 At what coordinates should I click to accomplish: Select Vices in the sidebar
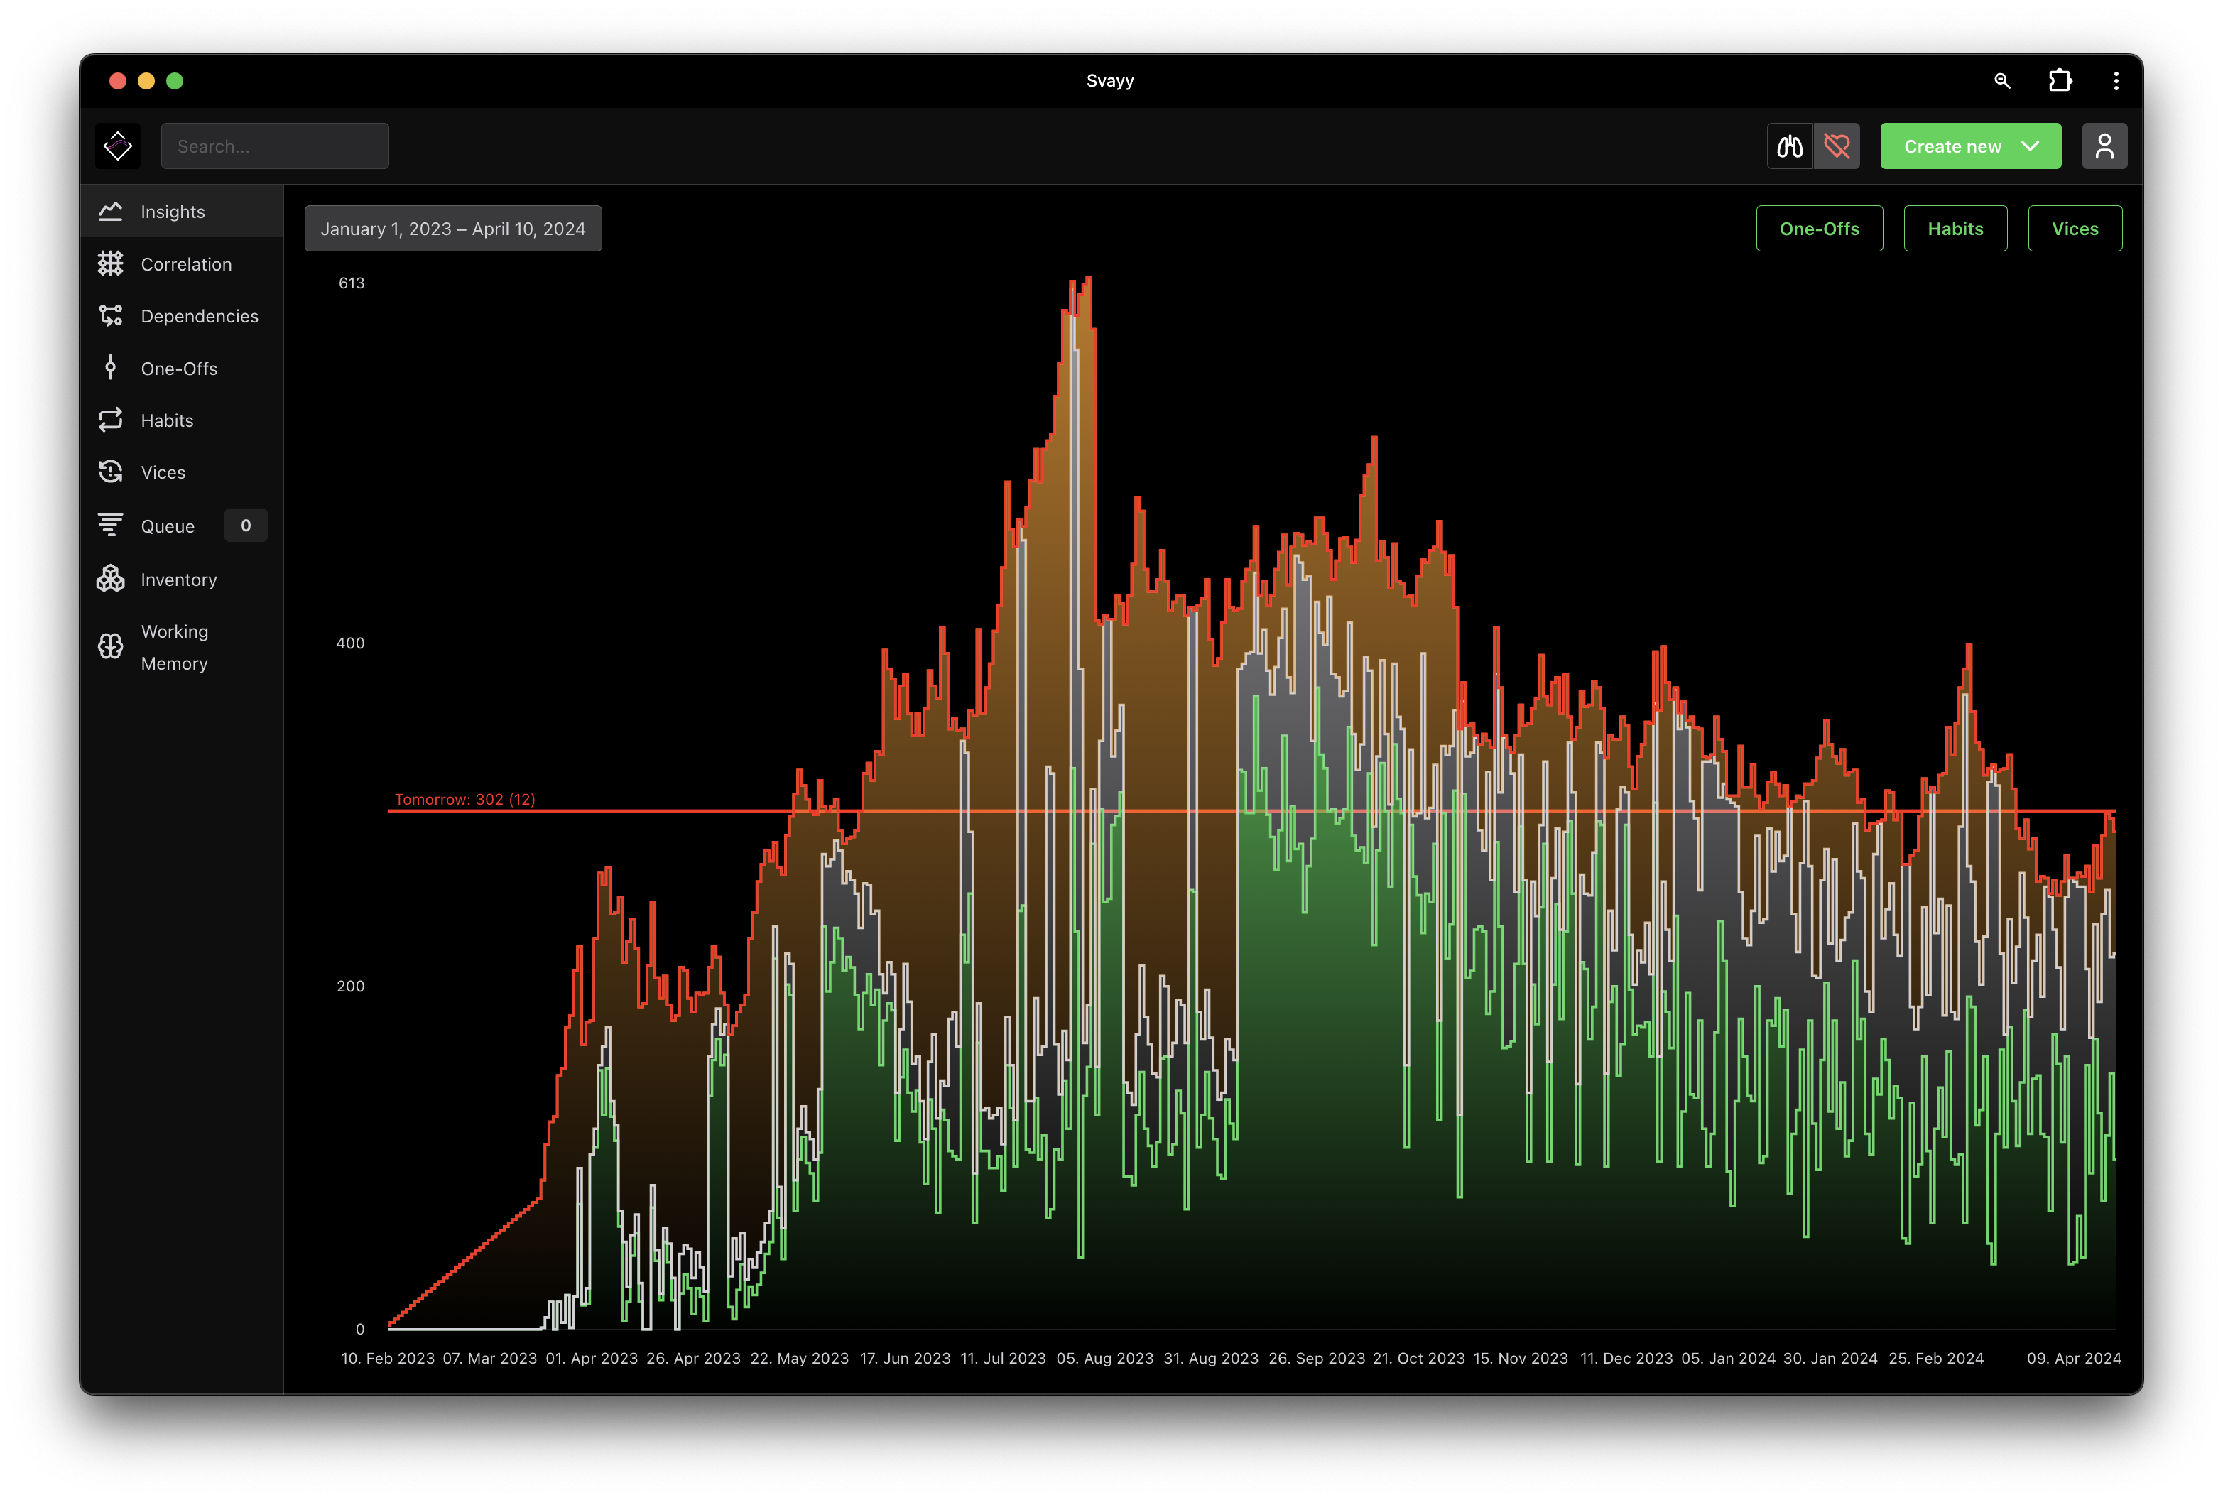(x=182, y=472)
